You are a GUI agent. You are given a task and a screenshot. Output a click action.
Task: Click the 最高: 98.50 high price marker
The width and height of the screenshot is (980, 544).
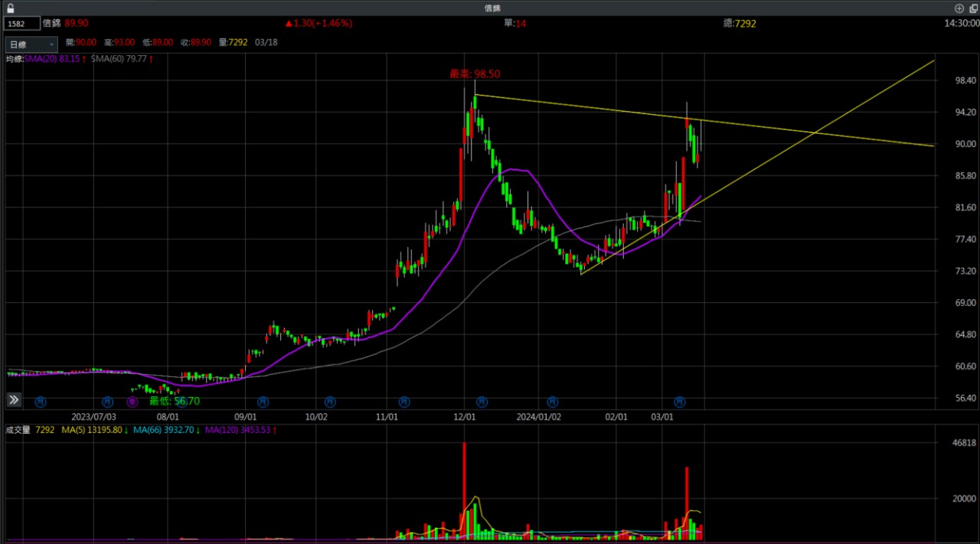[x=475, y=74]
